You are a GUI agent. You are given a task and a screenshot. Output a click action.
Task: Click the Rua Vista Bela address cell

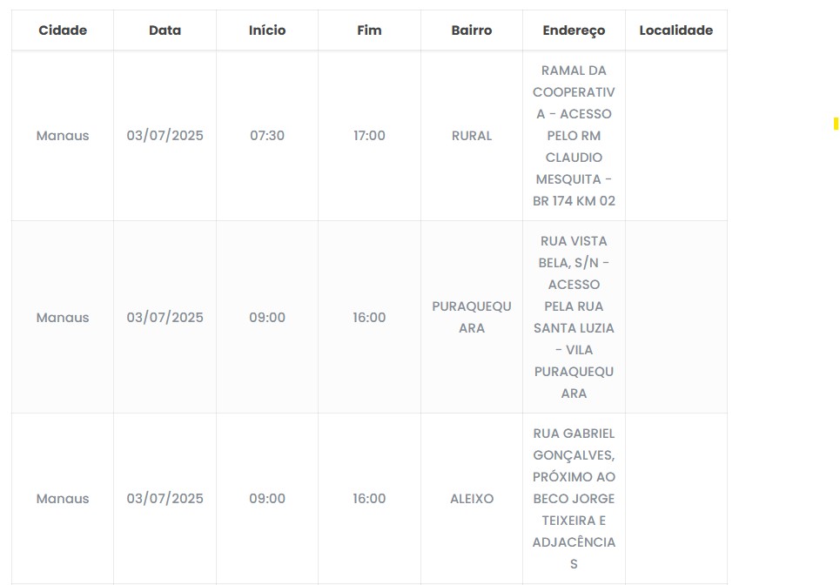click(574, 317)
